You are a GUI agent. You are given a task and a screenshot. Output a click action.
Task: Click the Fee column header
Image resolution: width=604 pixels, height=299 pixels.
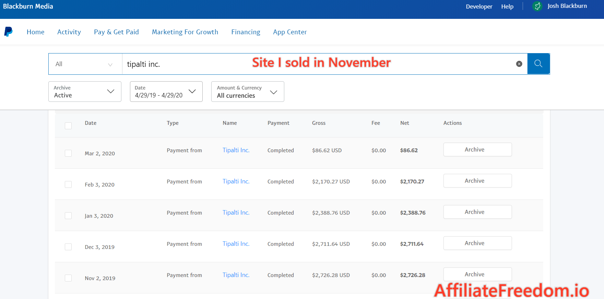(x=376, y=123)
